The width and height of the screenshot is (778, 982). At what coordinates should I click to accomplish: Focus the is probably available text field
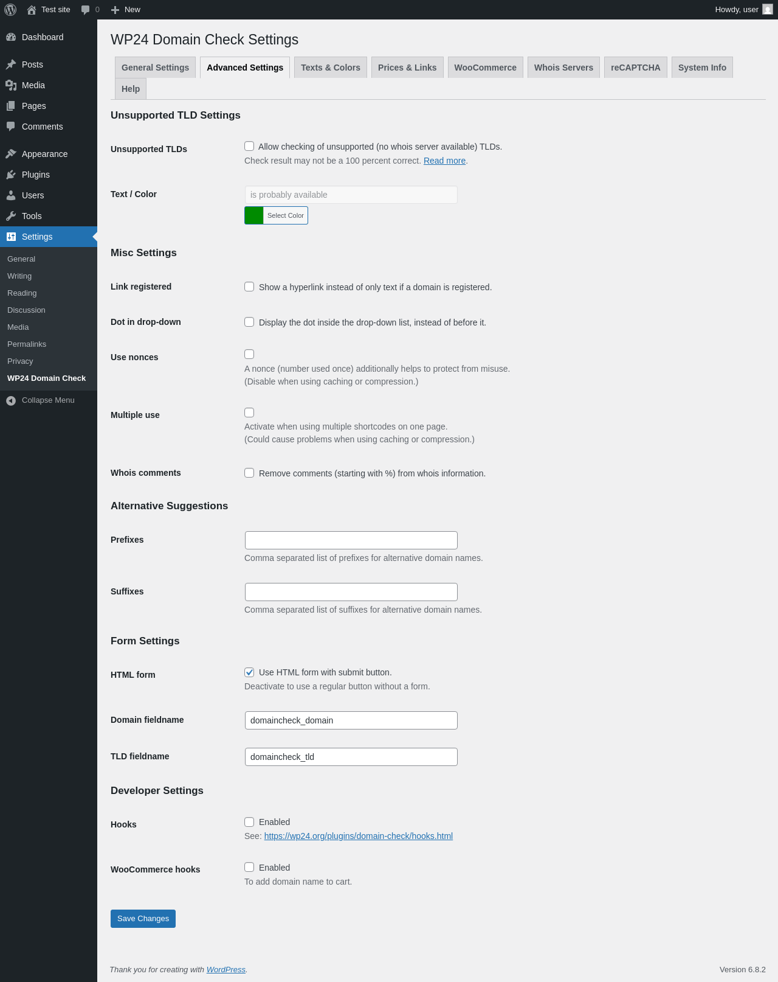tap(351, 195)
